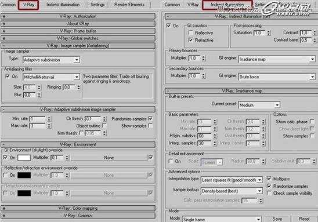Enable Detail enhancement On checkbox
Viewport: 318px width, 222px height.
pos(171,161)
